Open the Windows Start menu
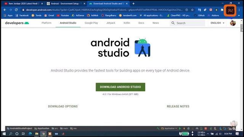 (4, 134)
